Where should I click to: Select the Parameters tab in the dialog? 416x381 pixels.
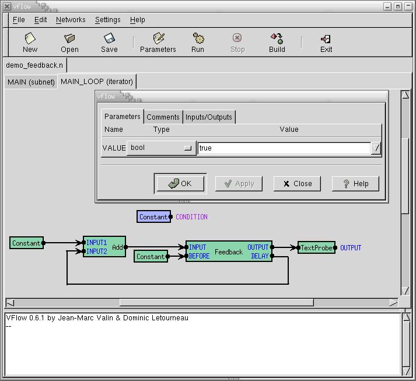click(123, 117)
